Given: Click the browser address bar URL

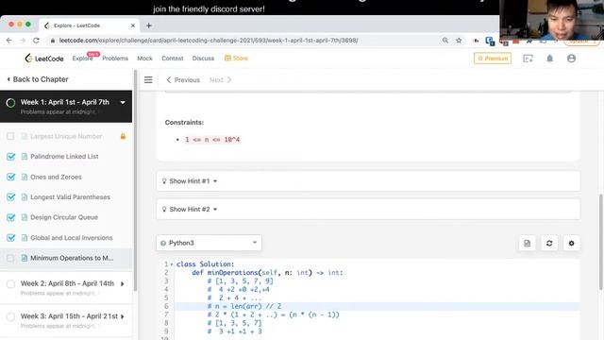Looking at the screenshot, I should (x=209, y=40).
